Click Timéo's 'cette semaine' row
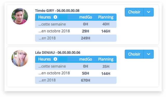166x97 pixels. coord(76,24)
